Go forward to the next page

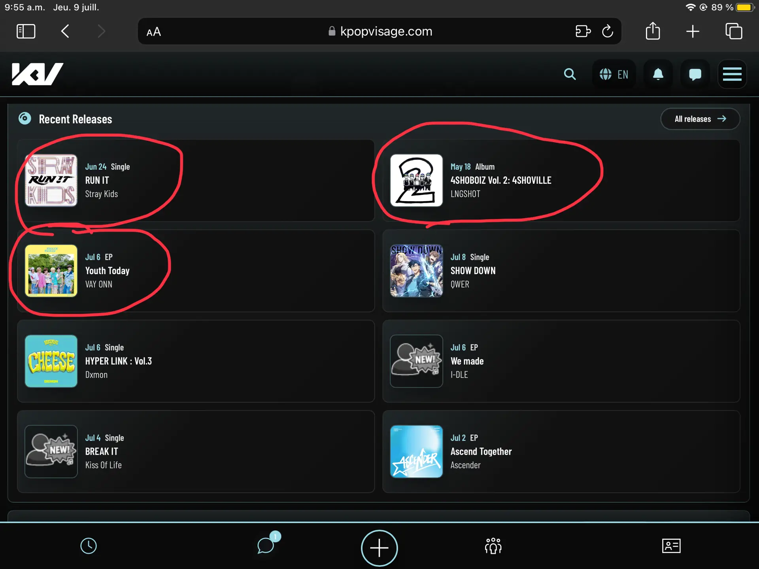click(102, 31)
